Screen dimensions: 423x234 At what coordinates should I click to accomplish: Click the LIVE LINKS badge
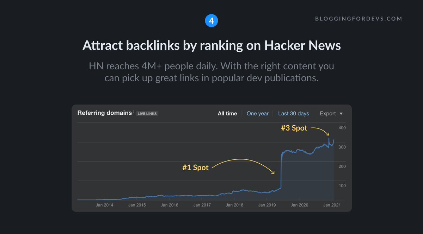[147, 113]
